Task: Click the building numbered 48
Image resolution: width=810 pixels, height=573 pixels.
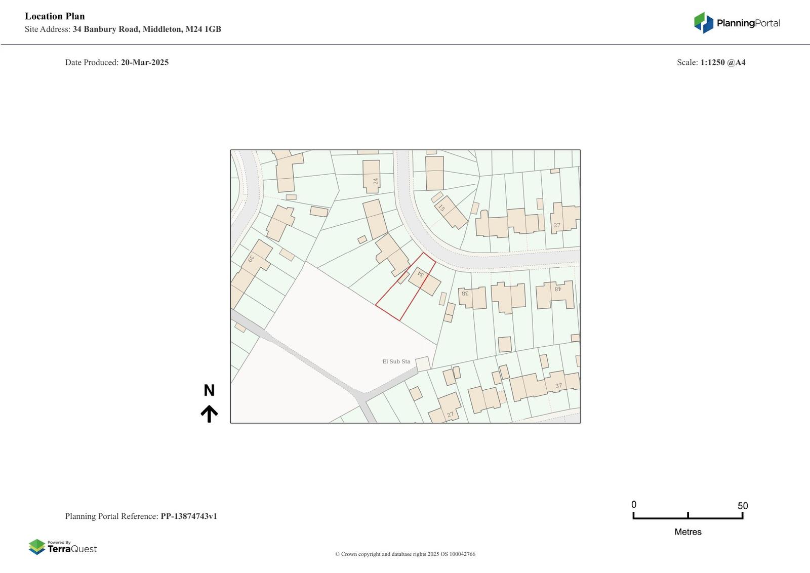Action: [x=555, y=295]
